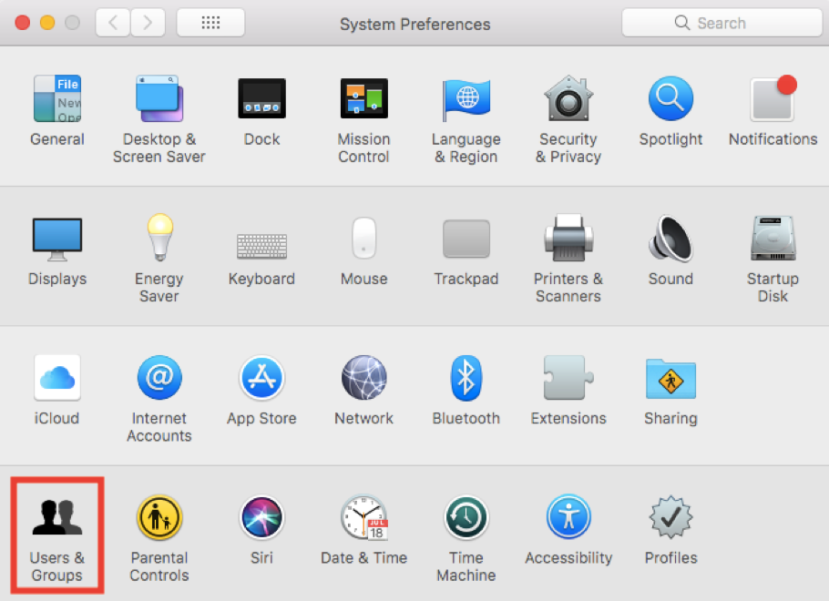
Task: Select the Accessibility icon
Action: point(568,519)
